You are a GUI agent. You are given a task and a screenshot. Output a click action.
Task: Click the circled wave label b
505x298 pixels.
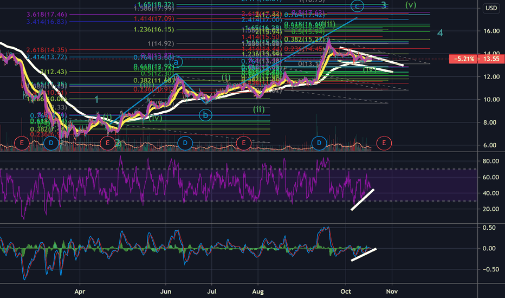[x=205, y=115]
